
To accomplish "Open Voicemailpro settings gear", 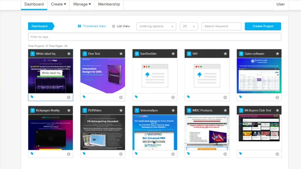I will click(173, 154).
